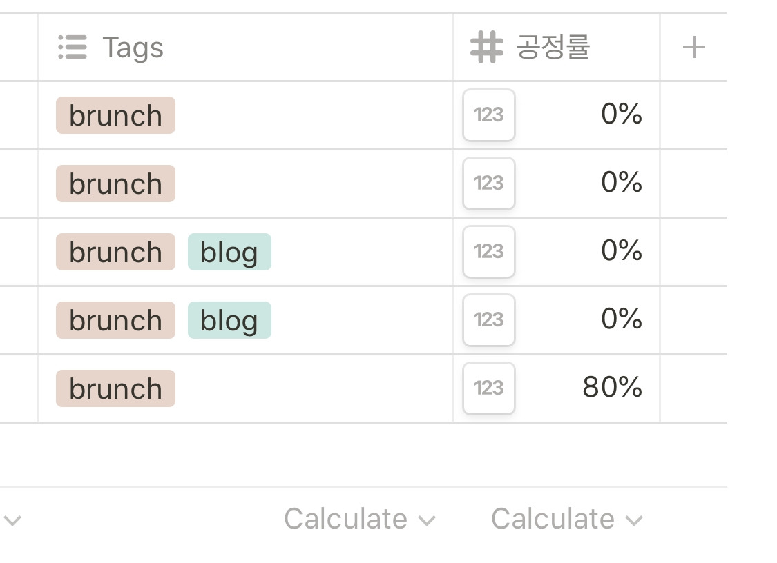Image resolution: width=777 pixels, height=563 pixels.
Task: Click the 123 icon in the fourth row
Action: point(488,320)
